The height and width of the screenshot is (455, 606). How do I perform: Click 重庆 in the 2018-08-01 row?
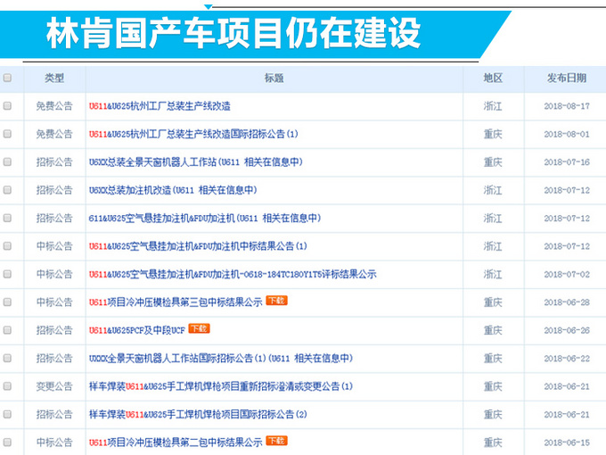493,134
